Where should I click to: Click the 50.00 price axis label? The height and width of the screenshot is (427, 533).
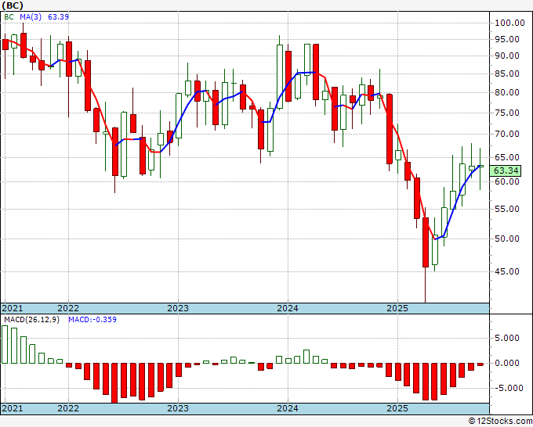click(x=507, y=239)
